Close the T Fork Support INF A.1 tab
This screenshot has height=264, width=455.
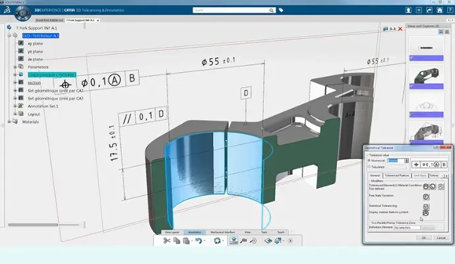point(98,20)
